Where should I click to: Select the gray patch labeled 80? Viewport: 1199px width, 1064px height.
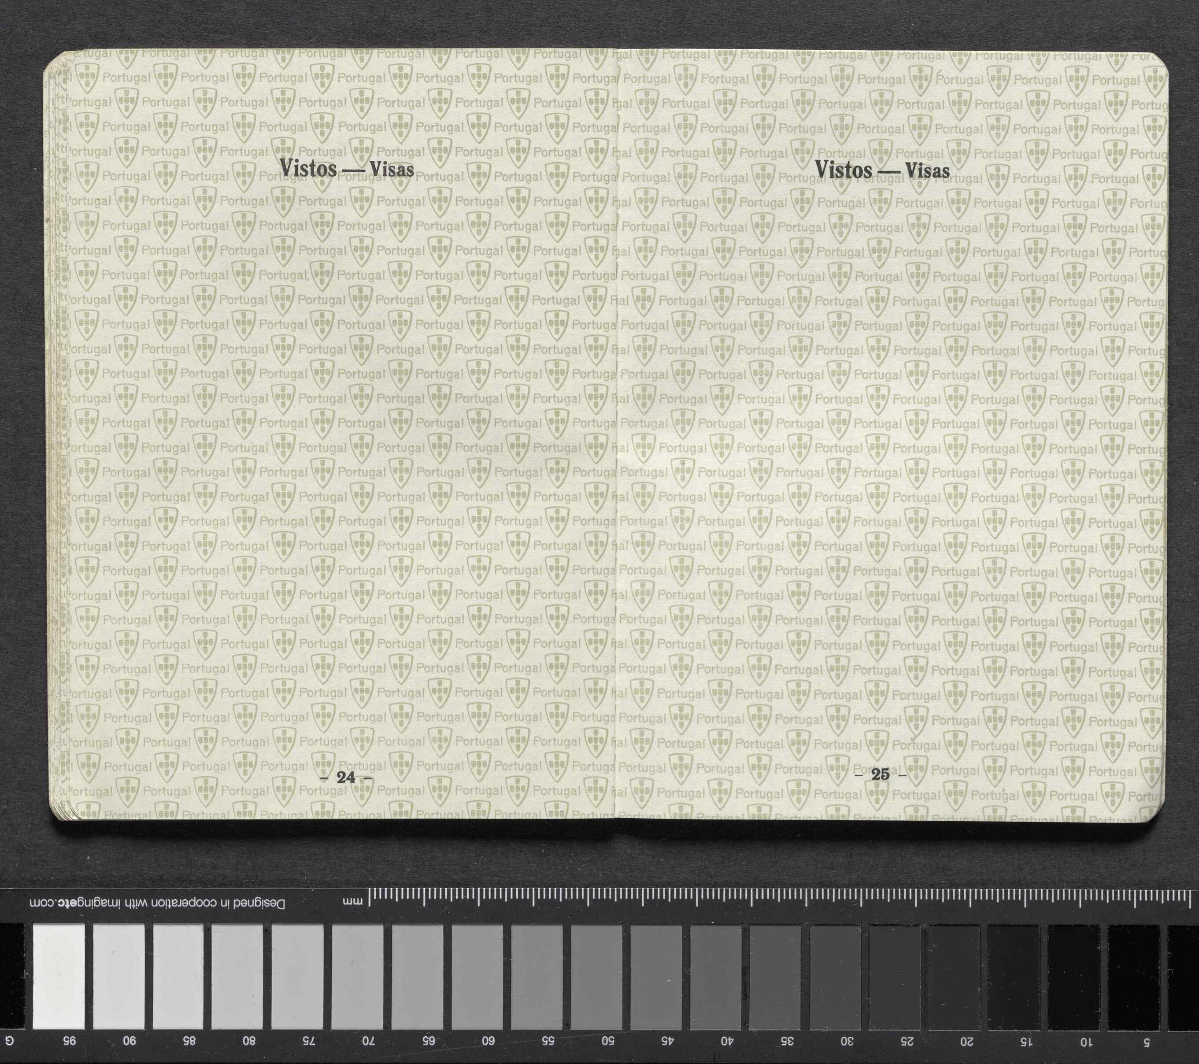[x=237, y=977]
